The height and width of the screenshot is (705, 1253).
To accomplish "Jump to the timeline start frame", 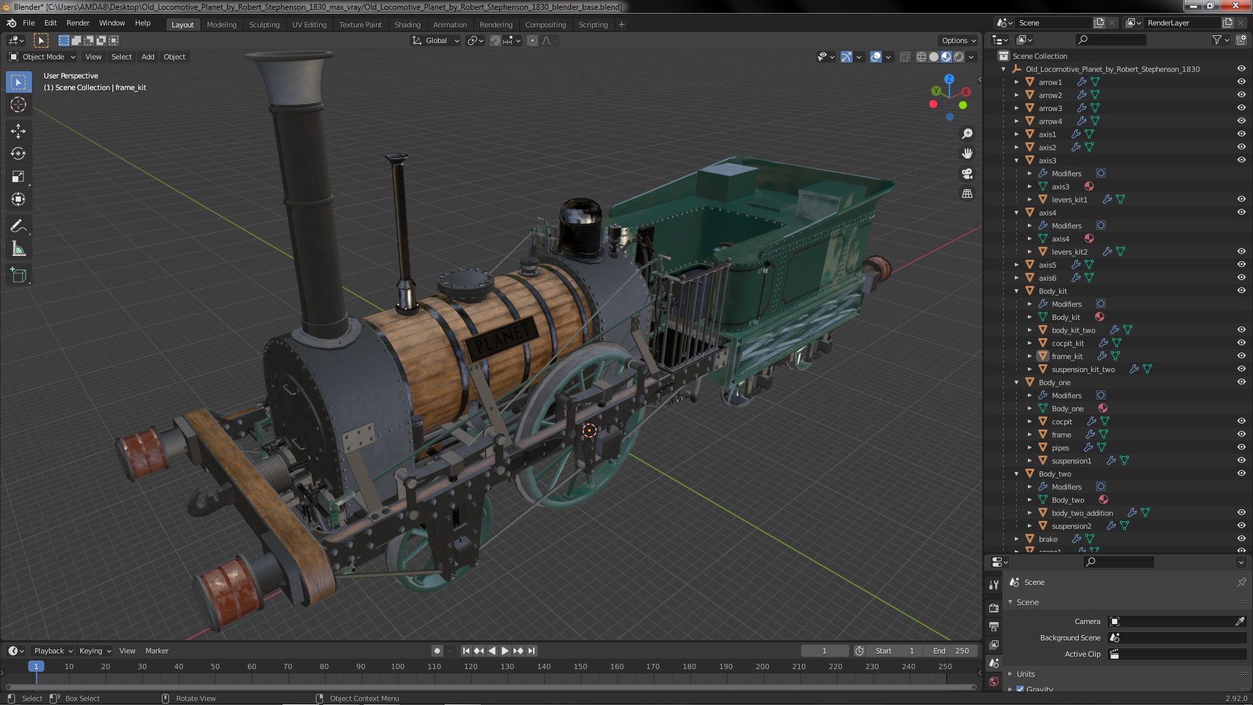I will [x=466, y=651].
